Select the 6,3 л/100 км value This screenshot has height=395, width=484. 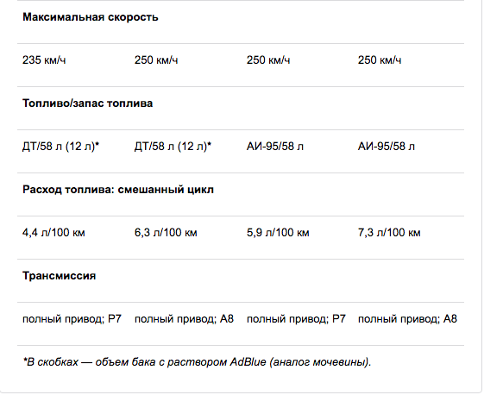tap(166, 232)
